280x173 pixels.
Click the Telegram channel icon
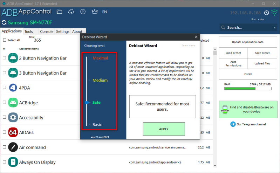pos(233,124)
